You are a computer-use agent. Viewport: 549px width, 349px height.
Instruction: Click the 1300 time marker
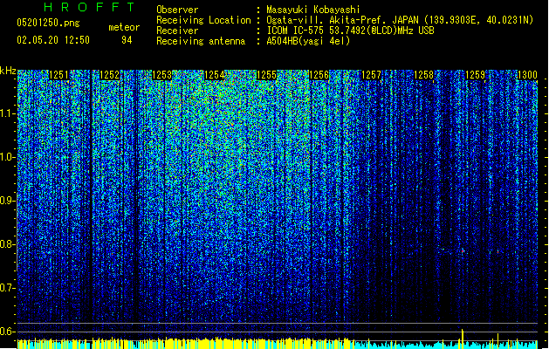click(x=527, y=75)
